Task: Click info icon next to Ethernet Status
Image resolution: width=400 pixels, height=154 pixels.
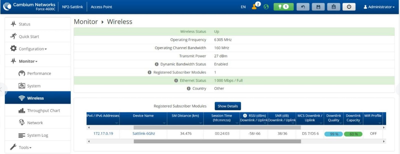Action: click(x=176, y=81)
